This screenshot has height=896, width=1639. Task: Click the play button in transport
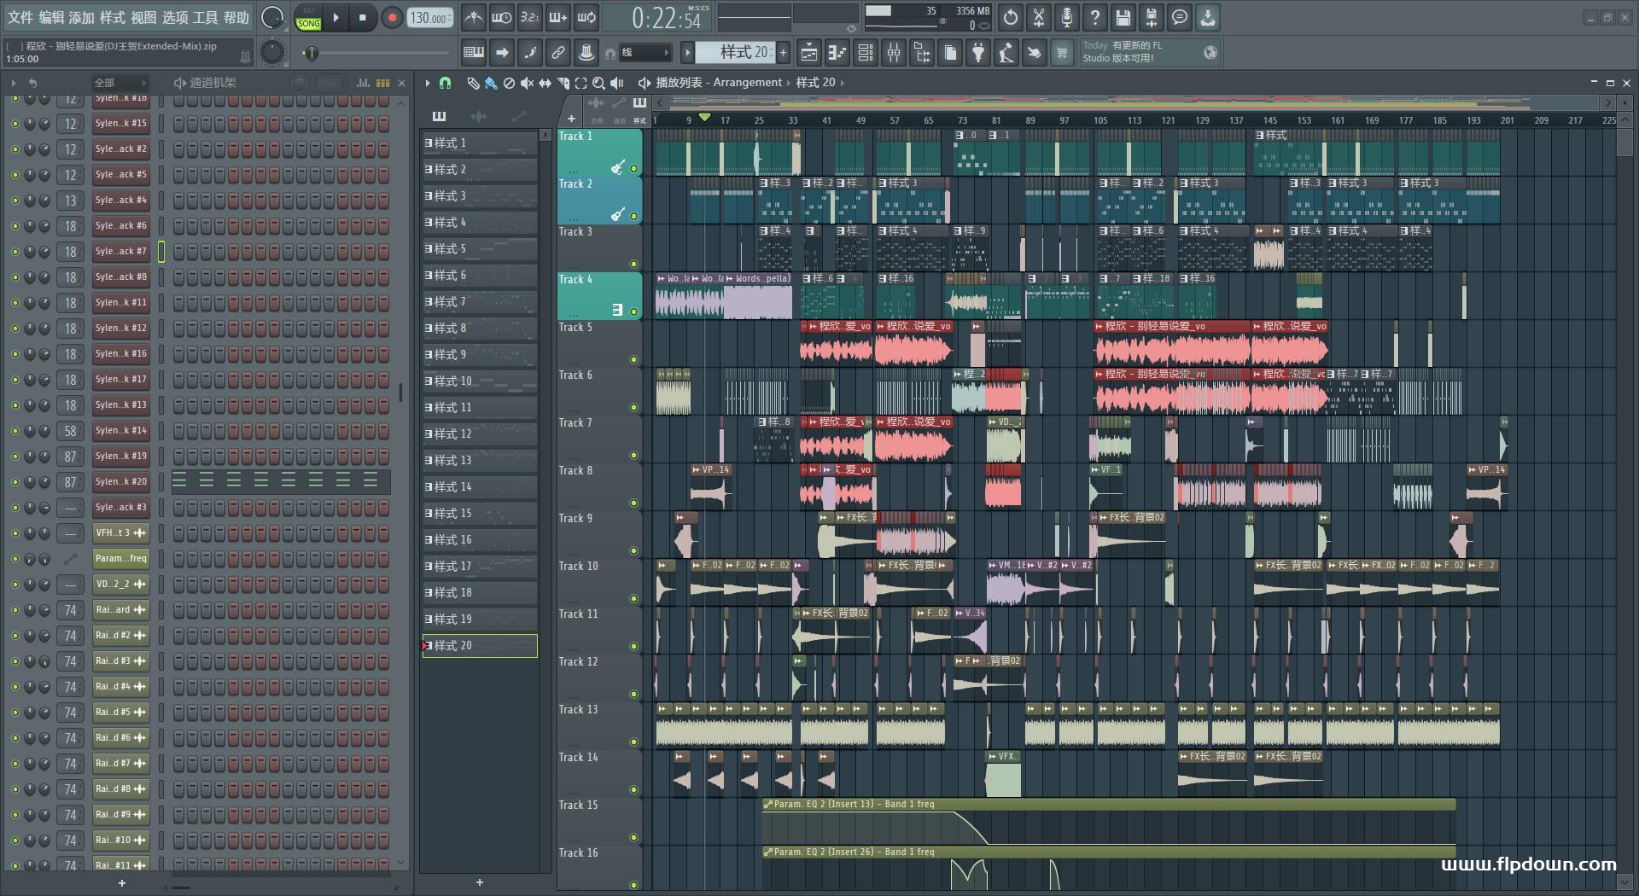pyautogui.click(x=335, y=17)
